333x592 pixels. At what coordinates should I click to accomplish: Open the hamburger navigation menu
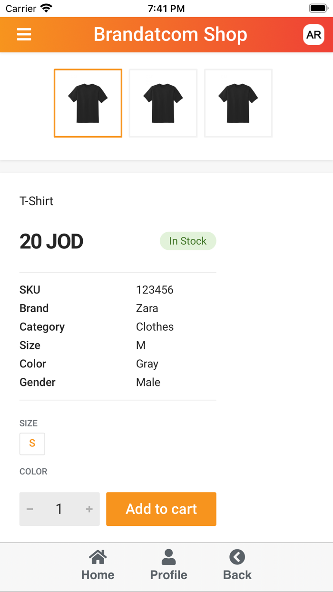click(24, 34)
